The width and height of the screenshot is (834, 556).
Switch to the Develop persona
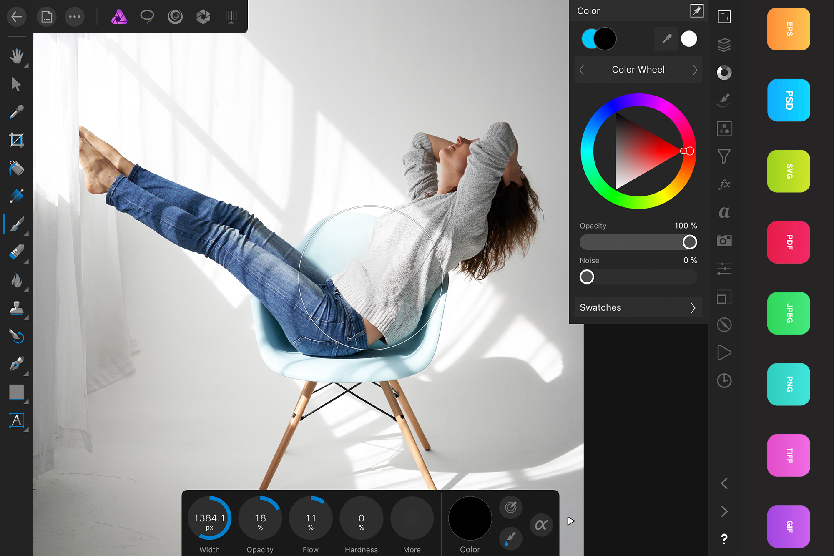click(203, 17)
